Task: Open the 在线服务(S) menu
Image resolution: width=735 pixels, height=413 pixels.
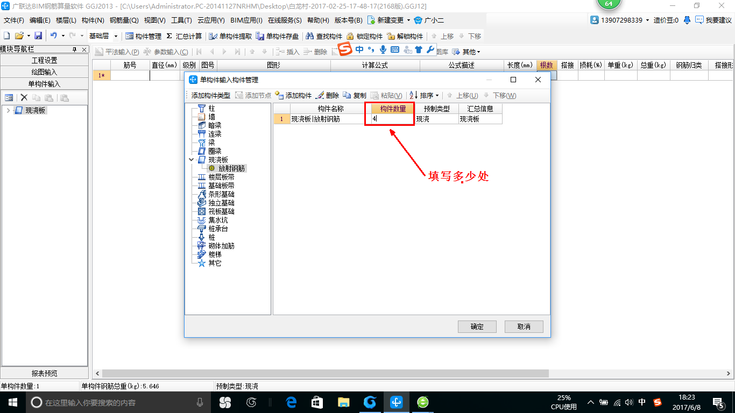Action: pos(285,20)
